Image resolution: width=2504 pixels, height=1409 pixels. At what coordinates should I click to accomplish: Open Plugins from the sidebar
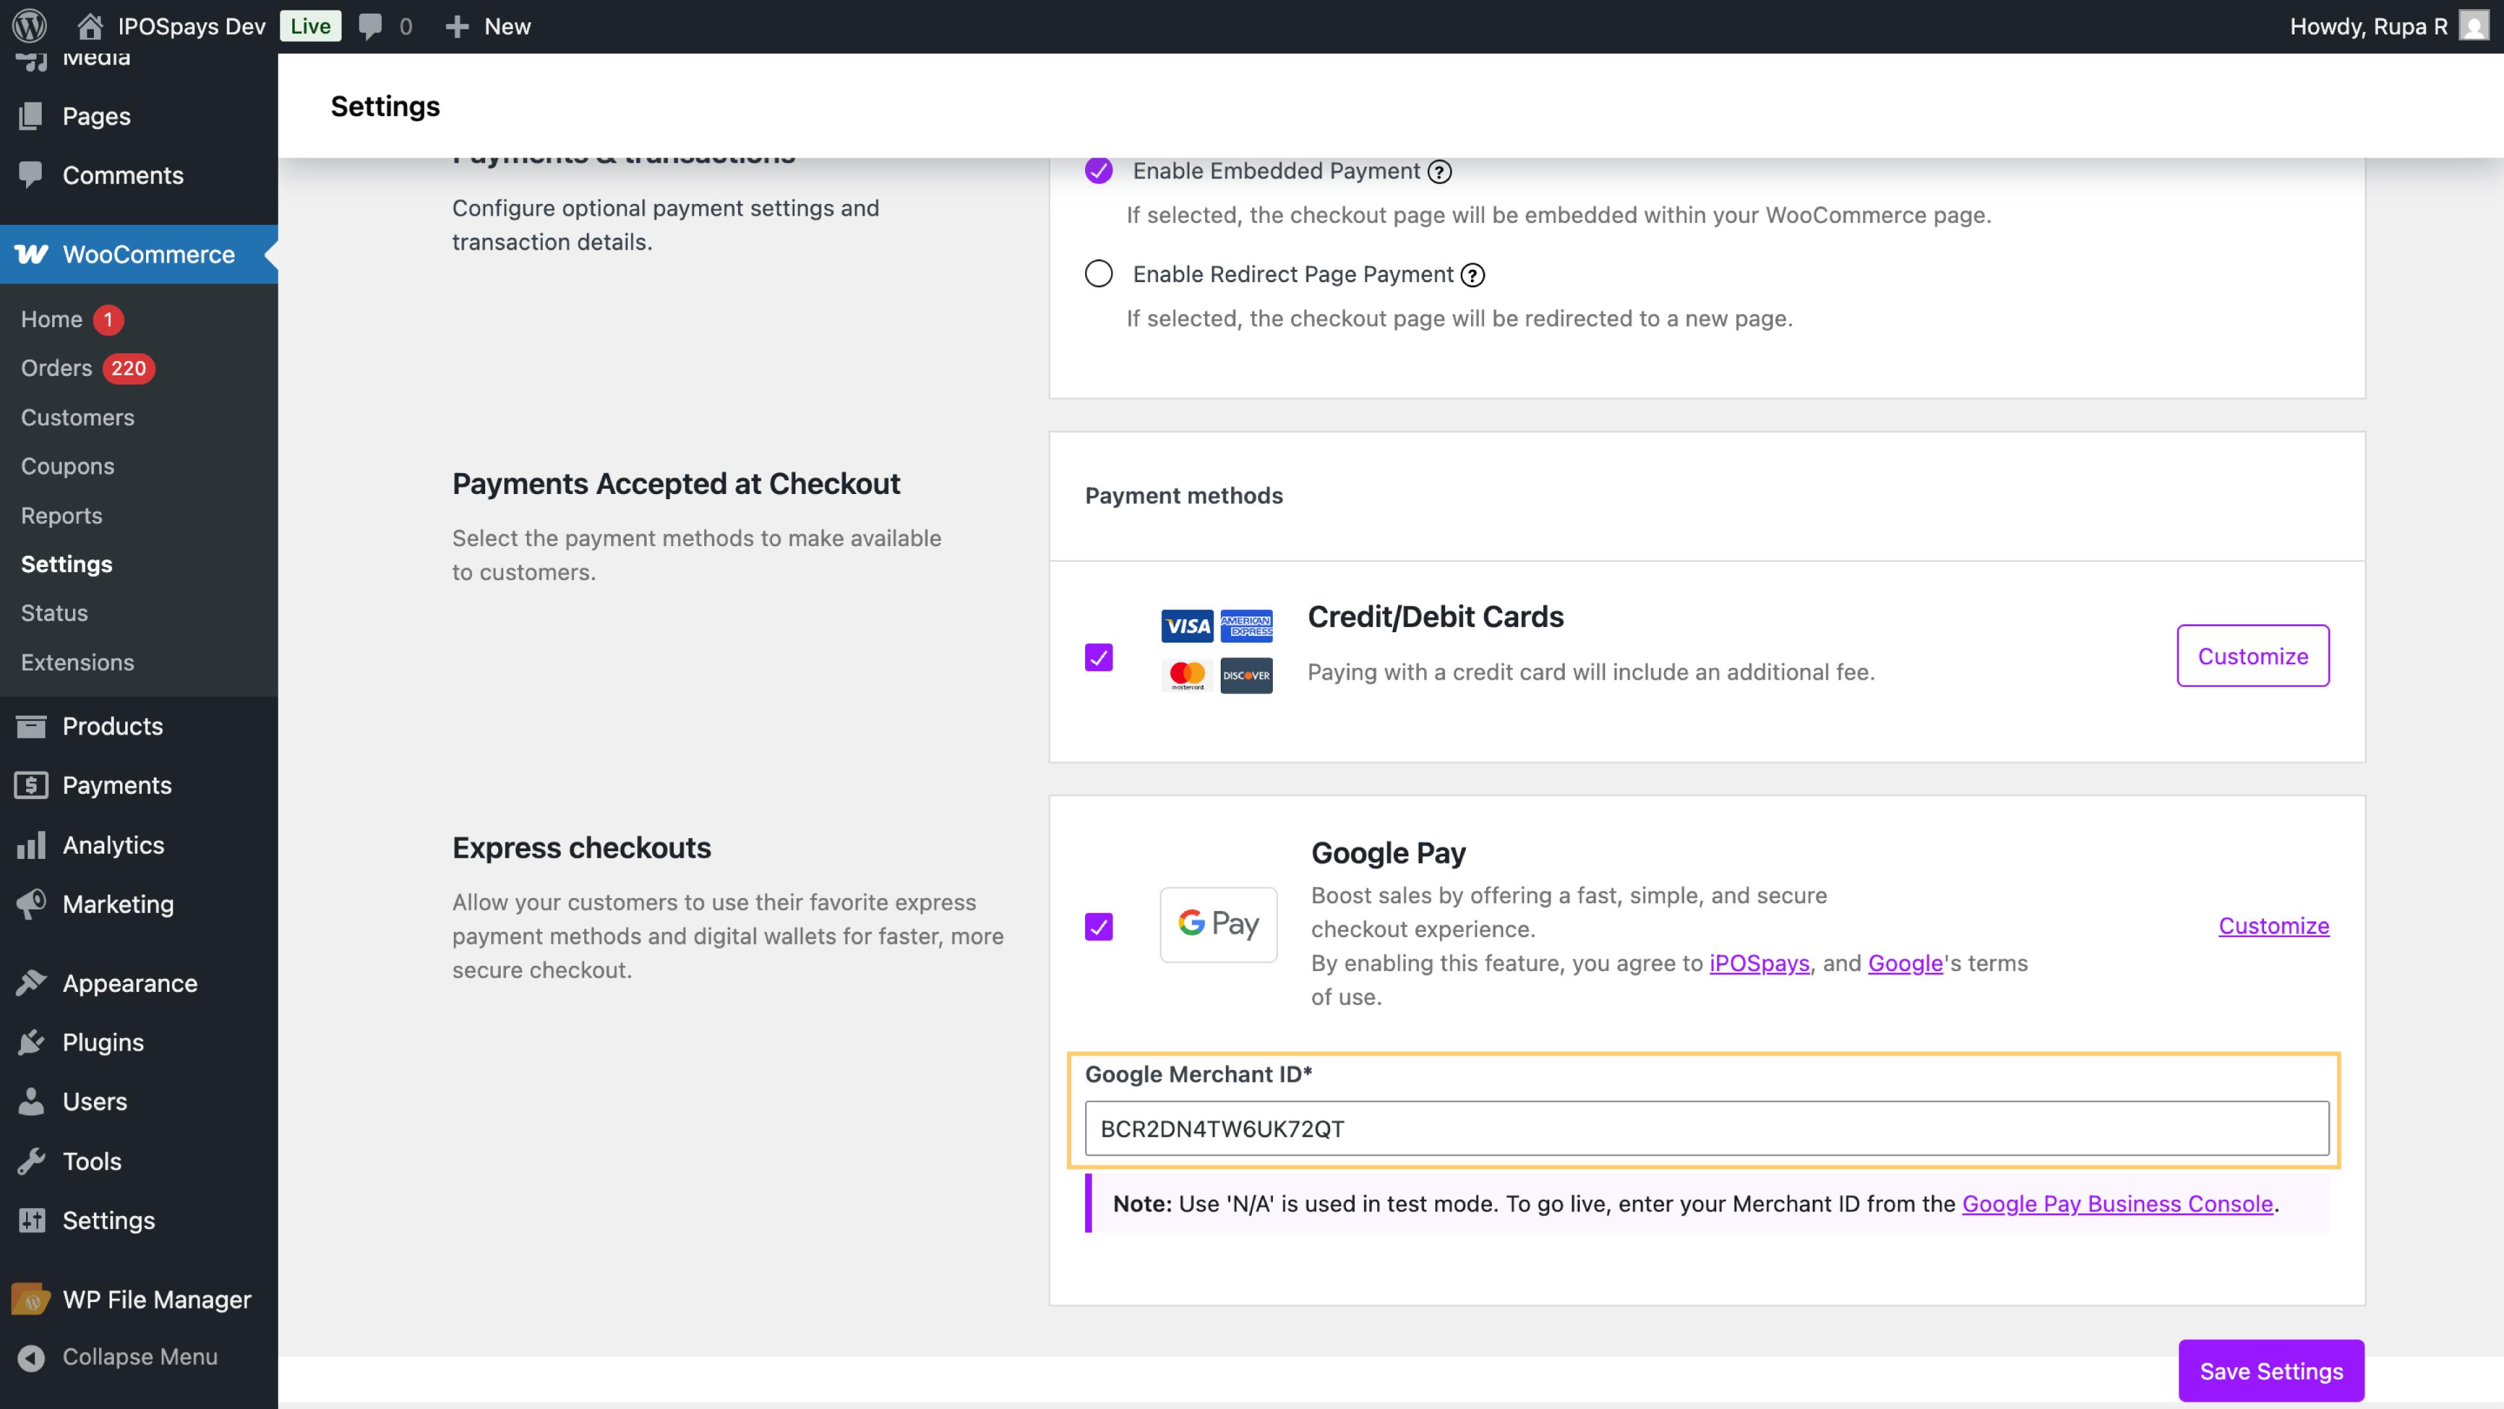(x=102, y=1041)
